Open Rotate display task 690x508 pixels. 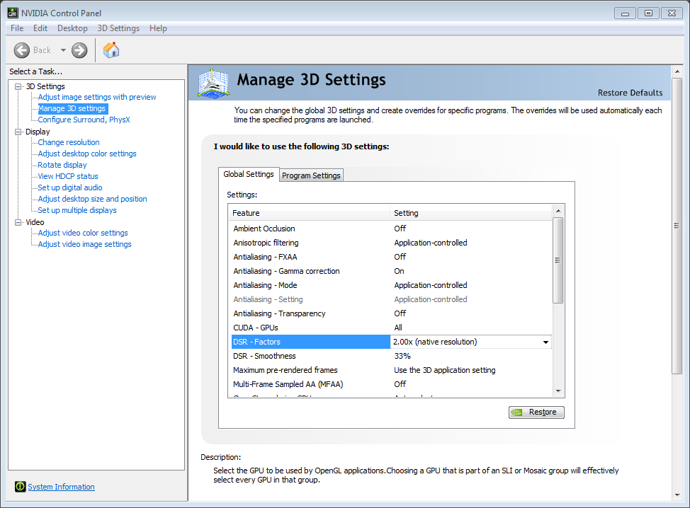tap(62, 166)
